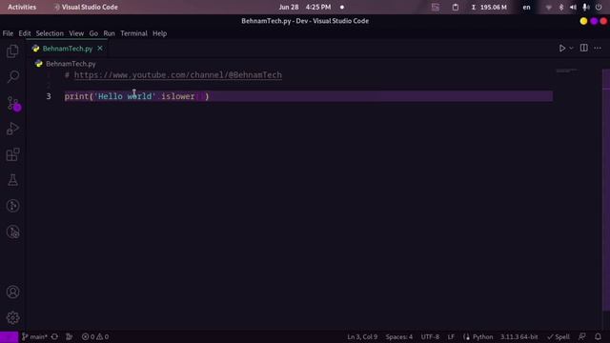Expand the run button dropdown arrow
The image size is (610, 343).
(571, 49)
